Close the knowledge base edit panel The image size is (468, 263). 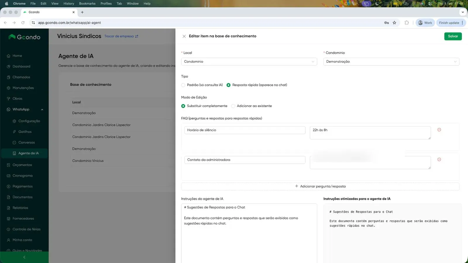click(184, 36)
